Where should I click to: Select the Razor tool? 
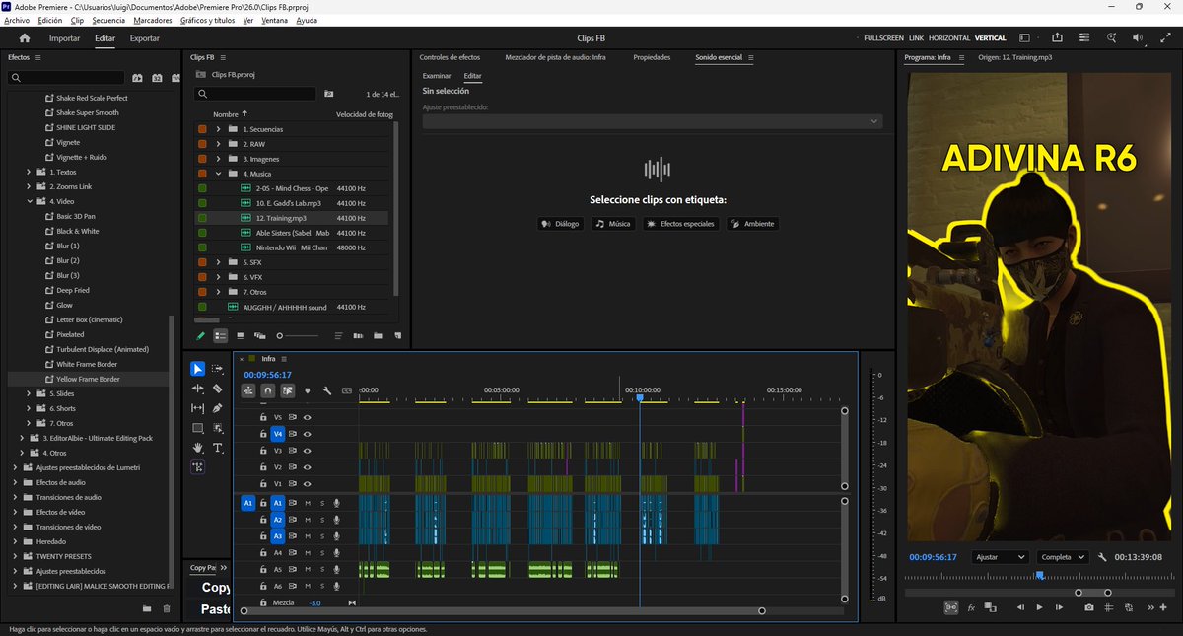point(218,389)
